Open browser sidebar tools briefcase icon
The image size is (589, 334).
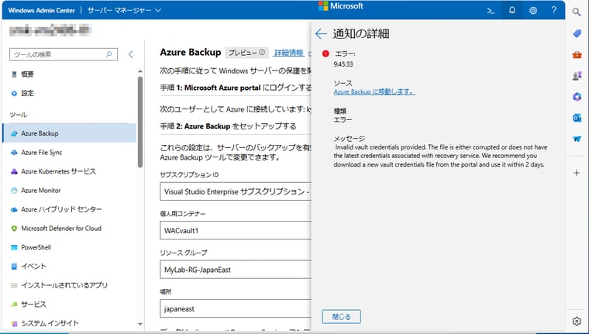[x=577, y=55]
